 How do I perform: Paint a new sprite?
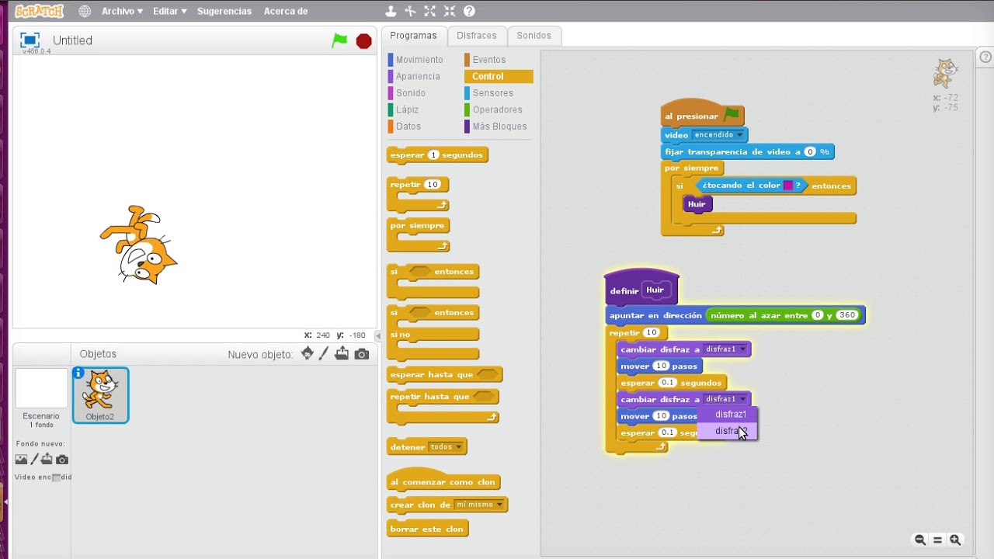point(324,354)
